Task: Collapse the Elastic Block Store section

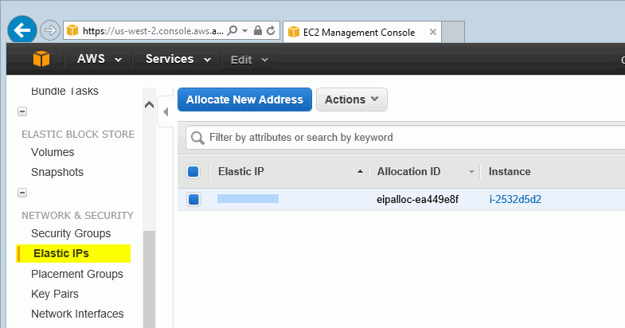Action: (x=22, y=111)
